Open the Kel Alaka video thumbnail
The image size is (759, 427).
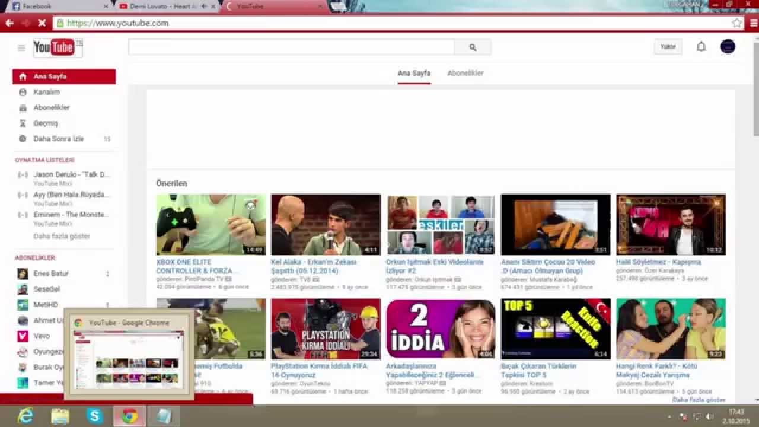click(x=326, y=225)
